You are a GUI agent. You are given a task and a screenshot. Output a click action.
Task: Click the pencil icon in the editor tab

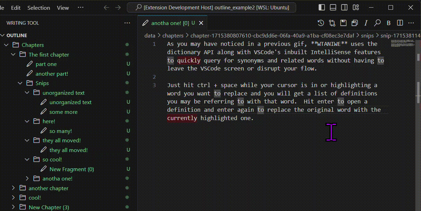tap(145, 23)
